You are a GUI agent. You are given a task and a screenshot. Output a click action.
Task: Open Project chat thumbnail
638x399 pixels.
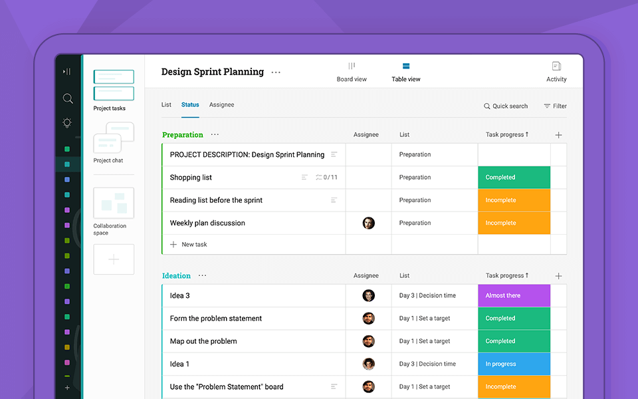coord(114,138)
